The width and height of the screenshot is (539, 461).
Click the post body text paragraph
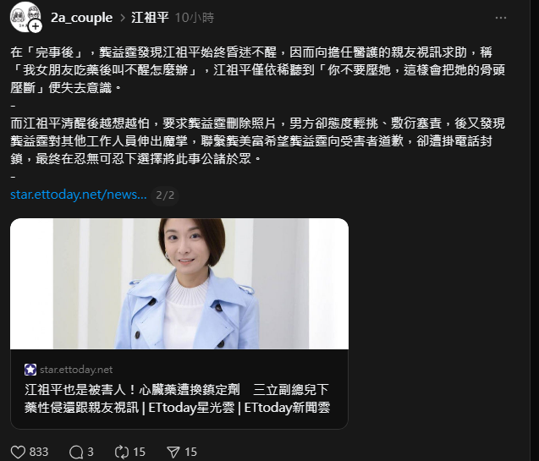(257, 106)
